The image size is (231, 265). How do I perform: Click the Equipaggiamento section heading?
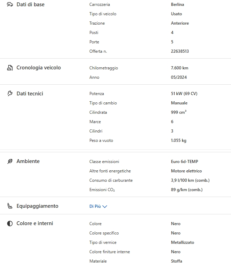[x=38, y=206]
